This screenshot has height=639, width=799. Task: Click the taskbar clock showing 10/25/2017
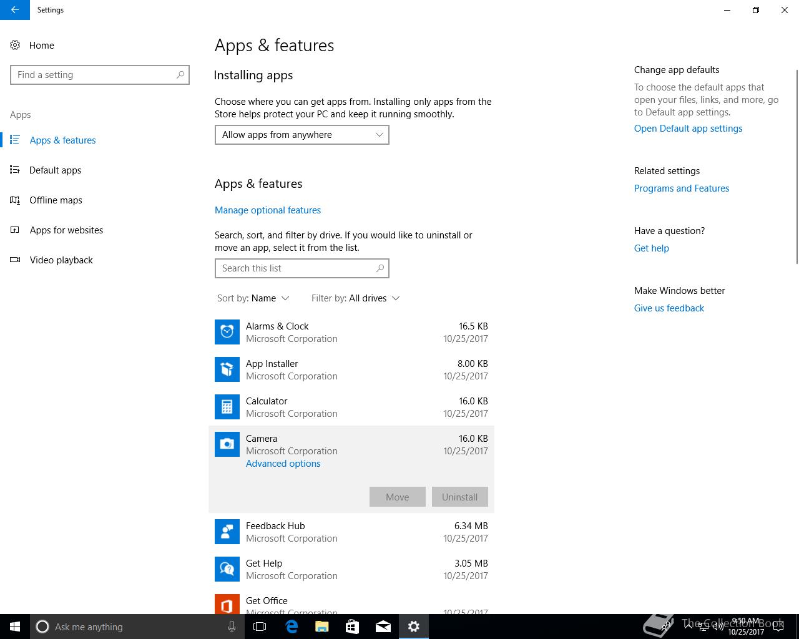(x=746, y=627)
